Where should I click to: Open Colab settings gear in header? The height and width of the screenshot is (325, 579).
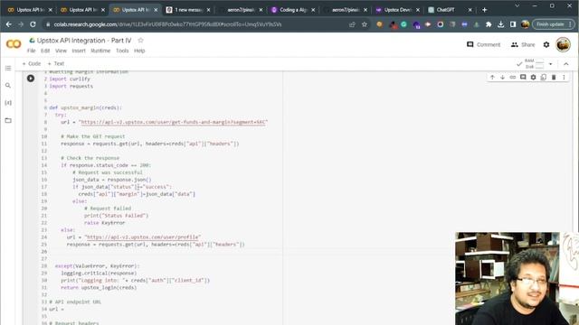(x=546, y=44)
